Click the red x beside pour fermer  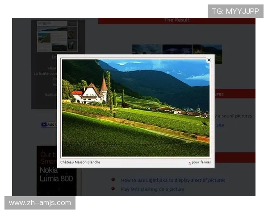(x=190, y=163)
